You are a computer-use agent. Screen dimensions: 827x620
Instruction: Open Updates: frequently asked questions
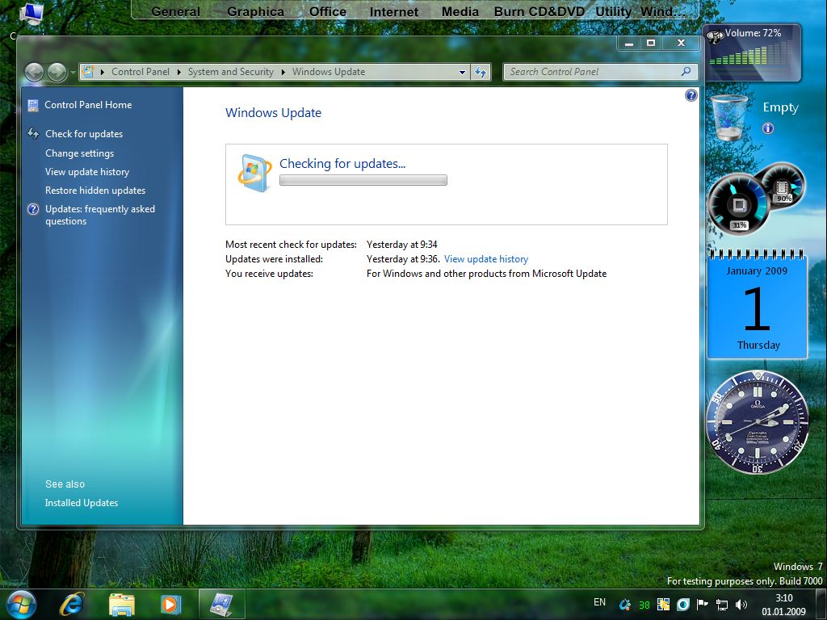point(99,215)
